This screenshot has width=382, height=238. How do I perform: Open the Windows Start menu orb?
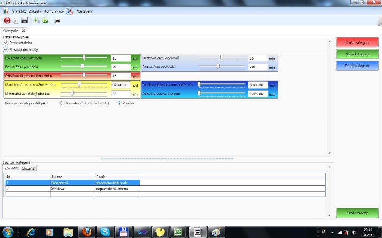click(x=8, y=232)
